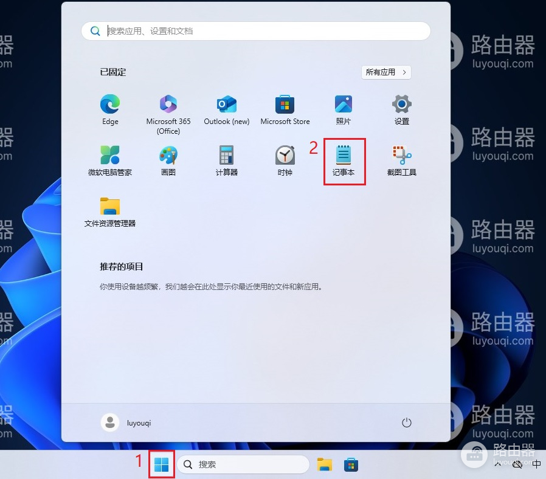The width and height of the screenshot is (546, 479).
Task: Open 截图工具 (Snipping Tool)
Action: [401, 160]
